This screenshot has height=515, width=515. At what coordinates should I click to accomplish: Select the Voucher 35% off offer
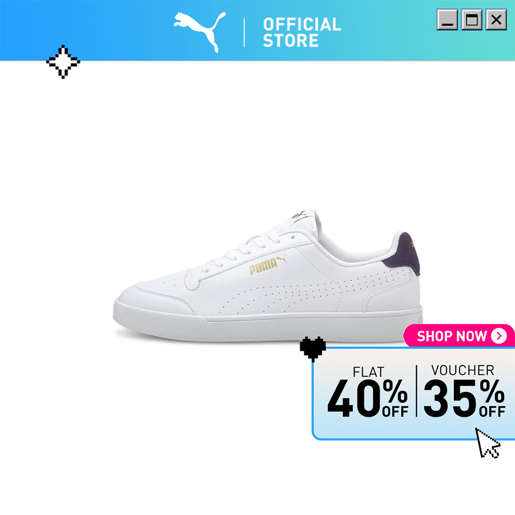pos(464,391)
